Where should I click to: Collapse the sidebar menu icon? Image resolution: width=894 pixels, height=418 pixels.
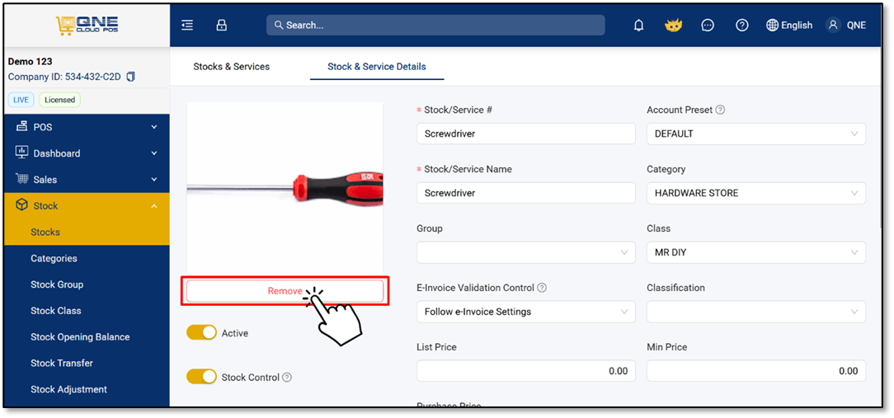coord(187,25)
